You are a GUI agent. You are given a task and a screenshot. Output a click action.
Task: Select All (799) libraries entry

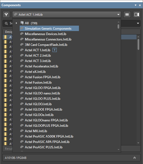pos(31,23)
